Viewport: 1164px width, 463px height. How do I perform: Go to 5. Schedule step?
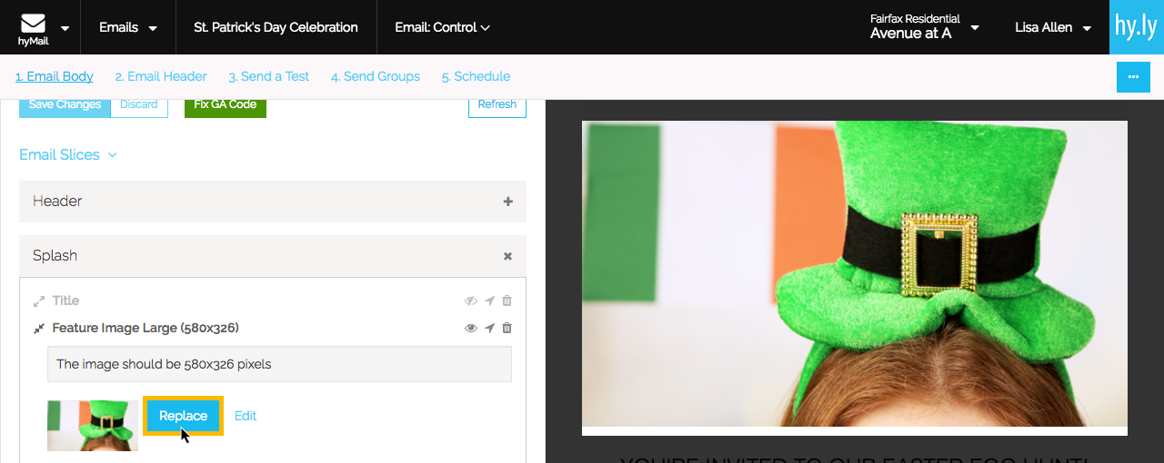(476, 76)
